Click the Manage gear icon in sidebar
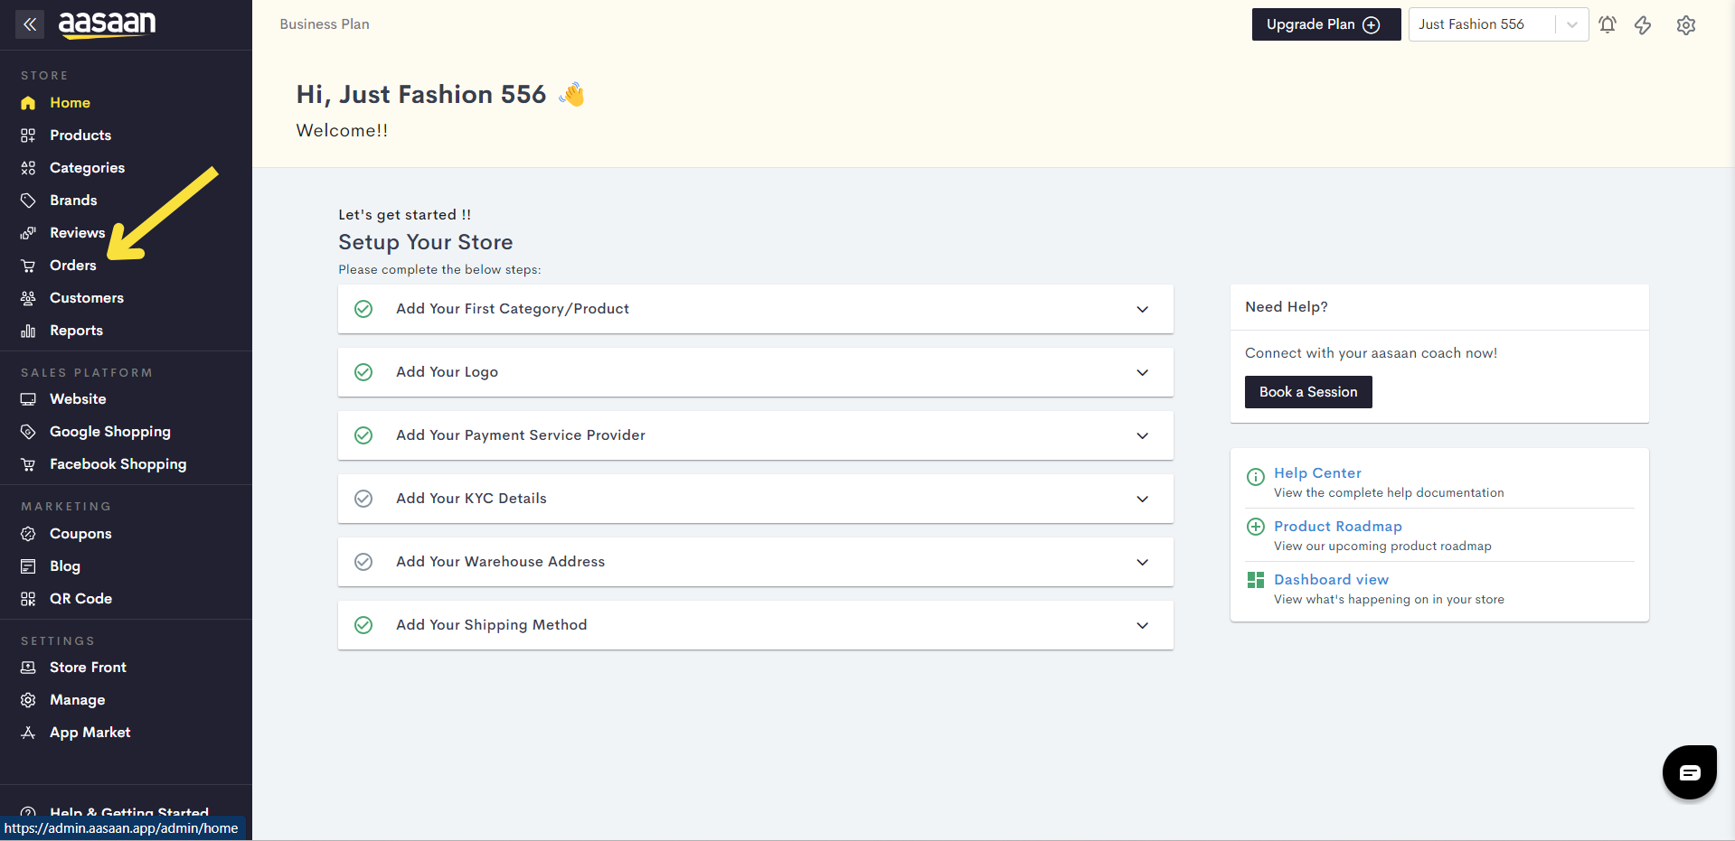1735x841 pixels. coord(28,700)
